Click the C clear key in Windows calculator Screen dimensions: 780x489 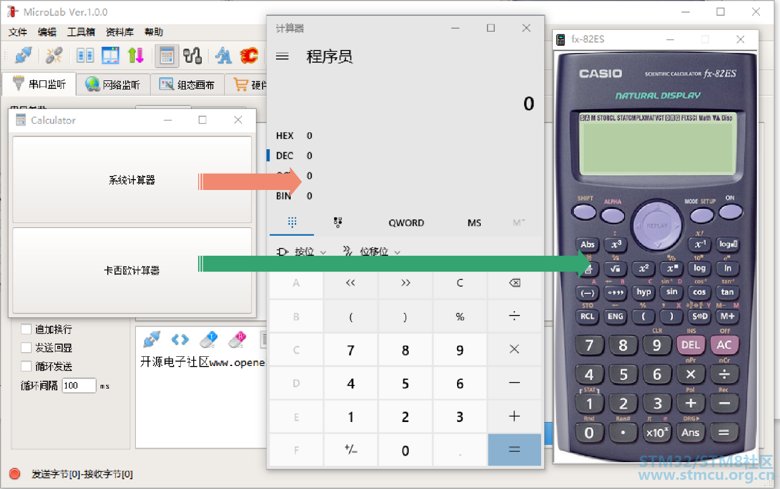[x=460, y=283]
